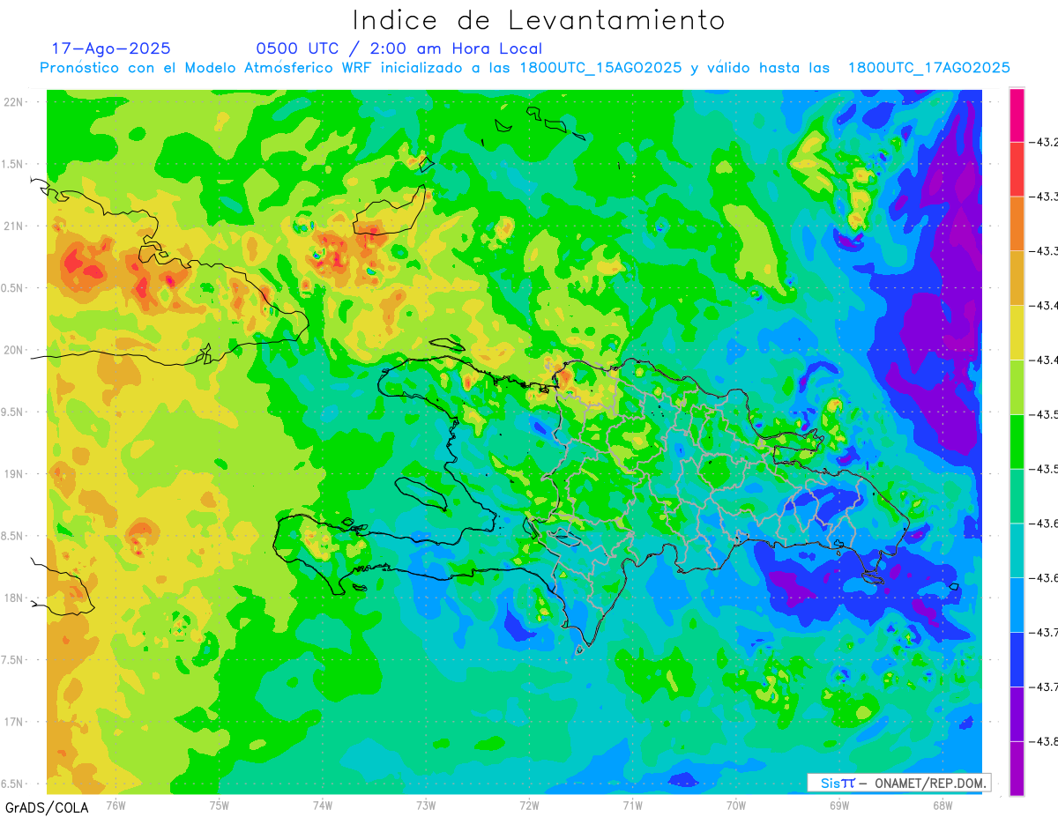Click the '76W' longitude label

[x=115, y=805]
